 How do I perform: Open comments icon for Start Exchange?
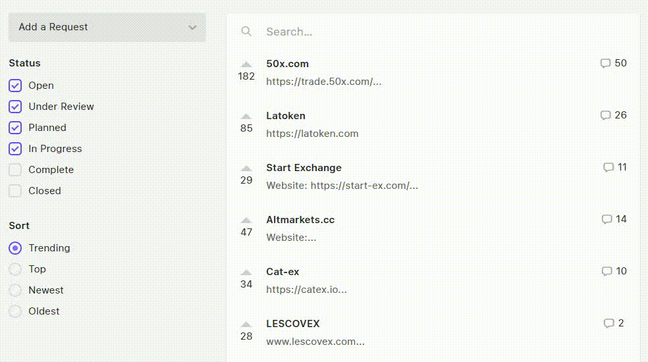(608, 167)
